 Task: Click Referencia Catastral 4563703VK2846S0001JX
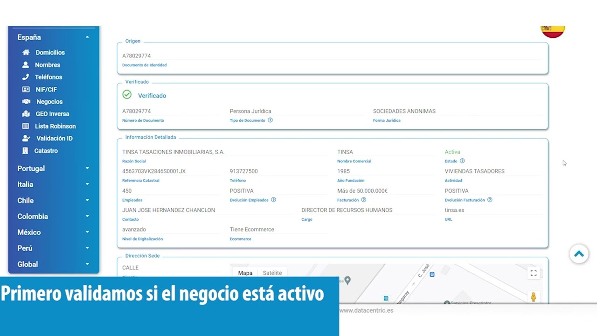(154, 171)
